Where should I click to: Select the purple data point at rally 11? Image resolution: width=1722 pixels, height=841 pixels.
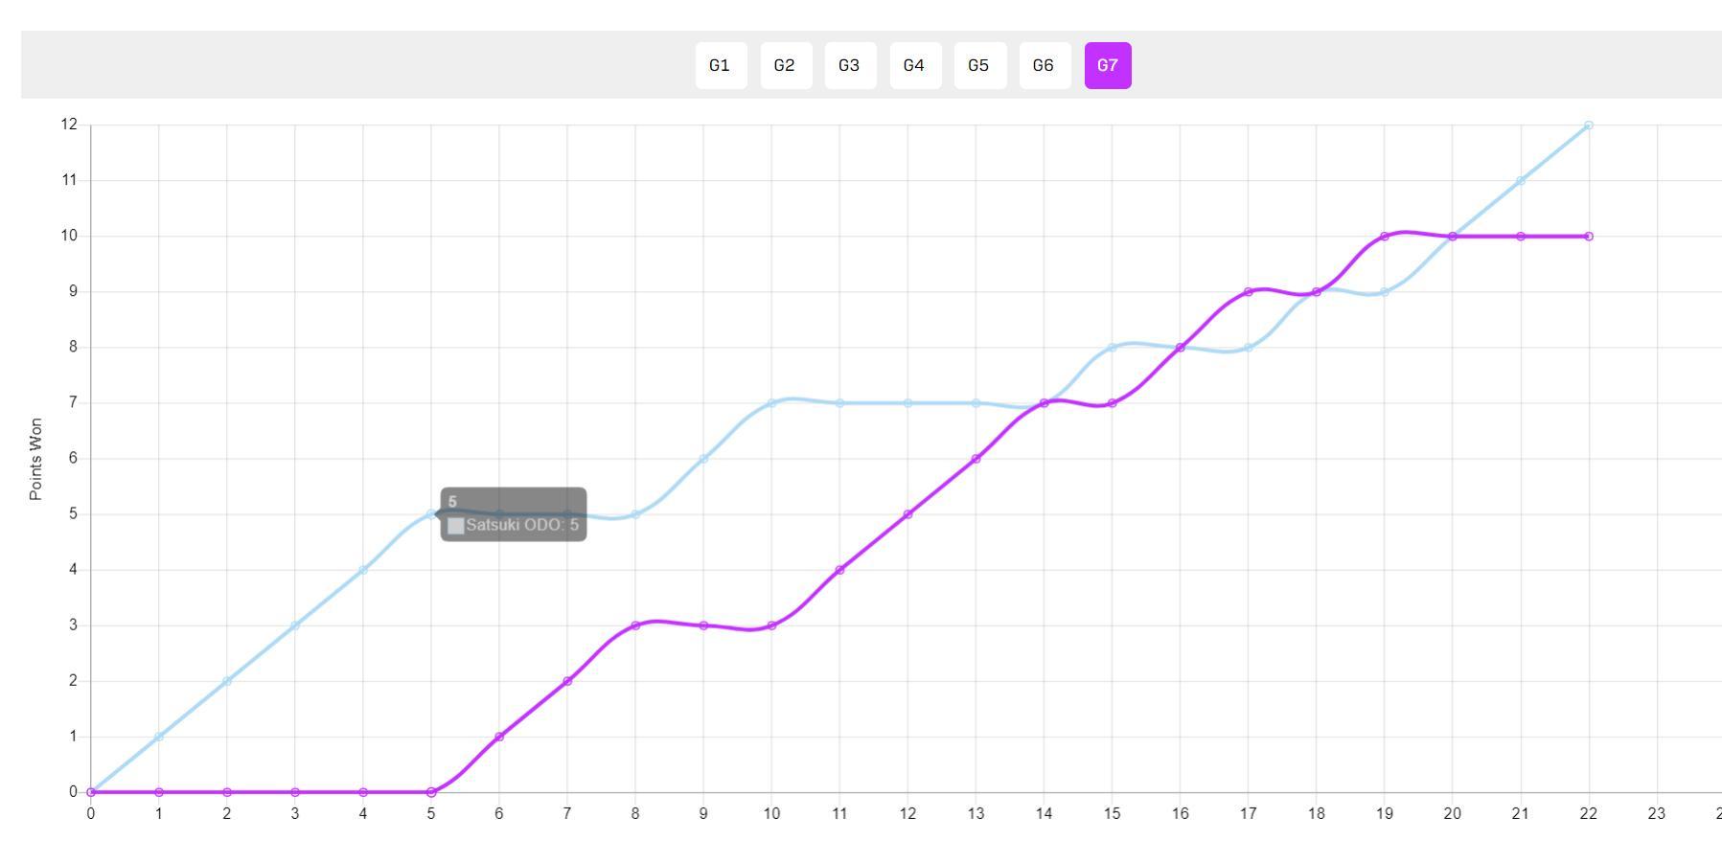[839, 570]
